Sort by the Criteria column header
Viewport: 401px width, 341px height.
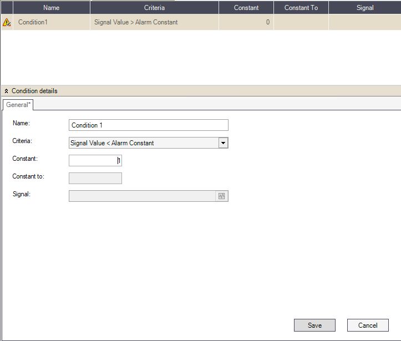point(154,8)
